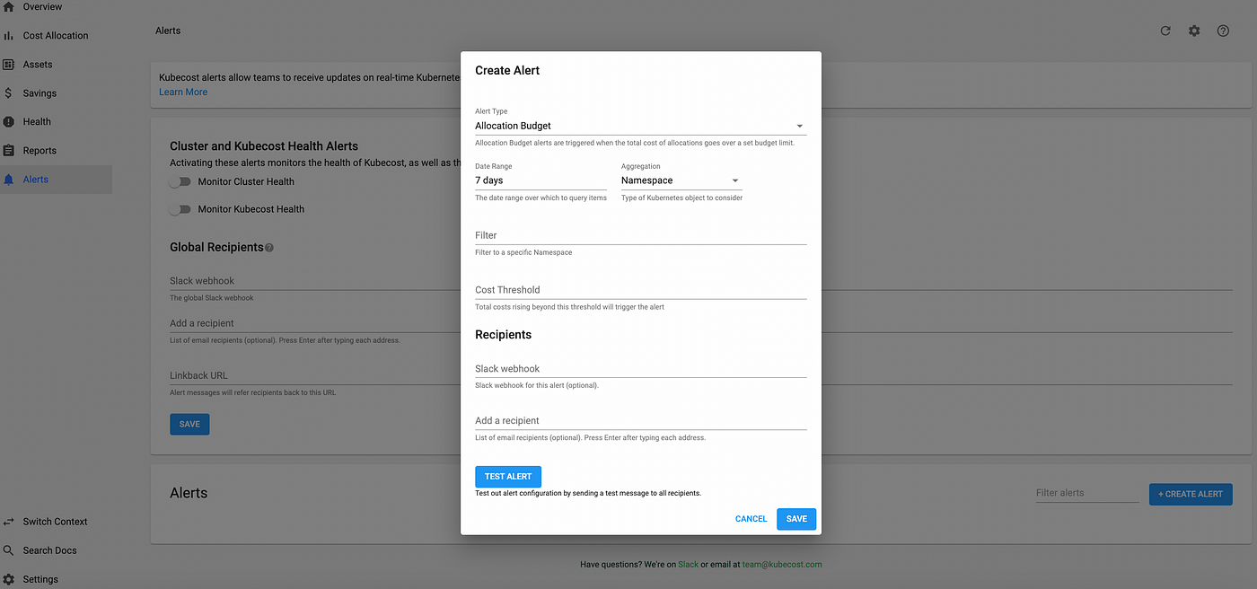1257x589 pixels.
Task: Click the help question mark icon
Action: pyautogui.click(x=1223, y=31)
